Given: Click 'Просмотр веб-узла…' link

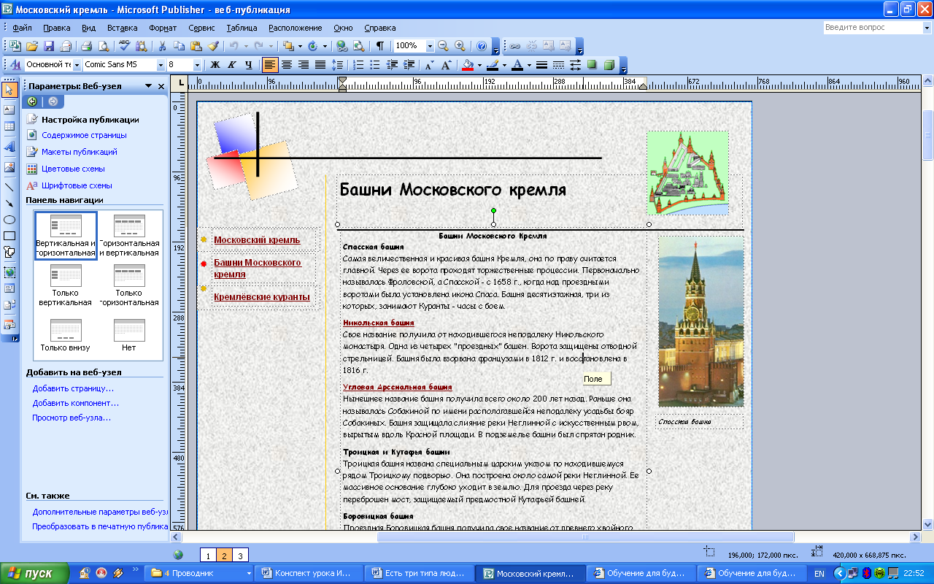Looking at the screenshot, I should [x=72, y=418].
